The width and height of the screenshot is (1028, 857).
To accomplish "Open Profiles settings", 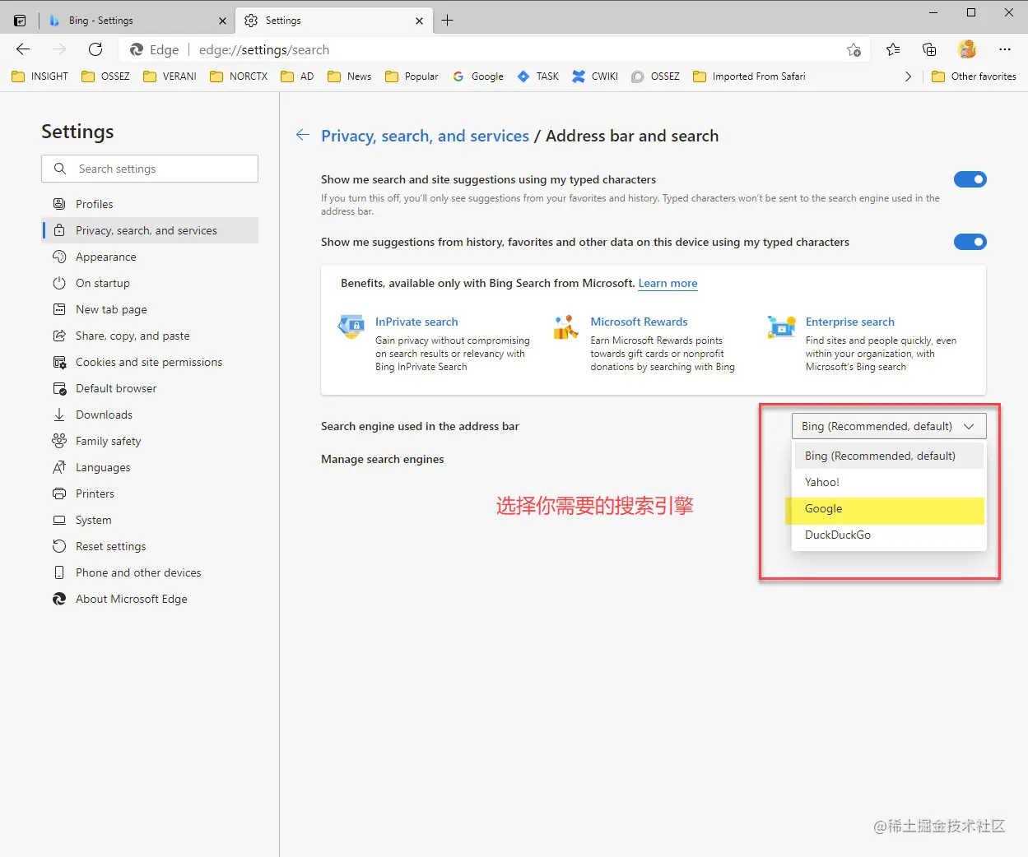I will tap(151, 204).
